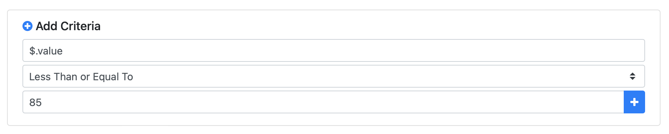The width and height of the screenshot is (669, 134).
Task: Click the Less Than or Equal To text
Action: click(x=81, y=77)
